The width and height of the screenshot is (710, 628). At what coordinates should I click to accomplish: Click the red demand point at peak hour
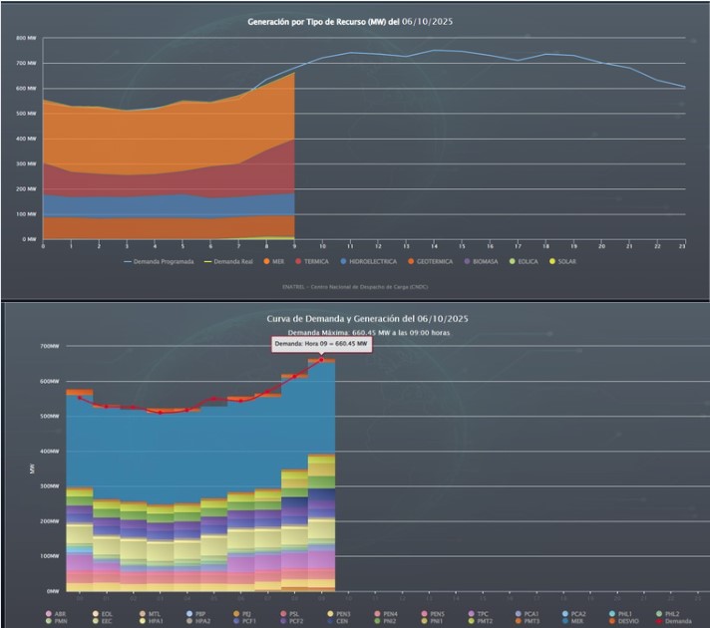click(322, 360)
